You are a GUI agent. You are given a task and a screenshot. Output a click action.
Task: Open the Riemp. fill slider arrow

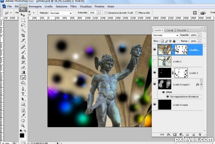[199, 41]
